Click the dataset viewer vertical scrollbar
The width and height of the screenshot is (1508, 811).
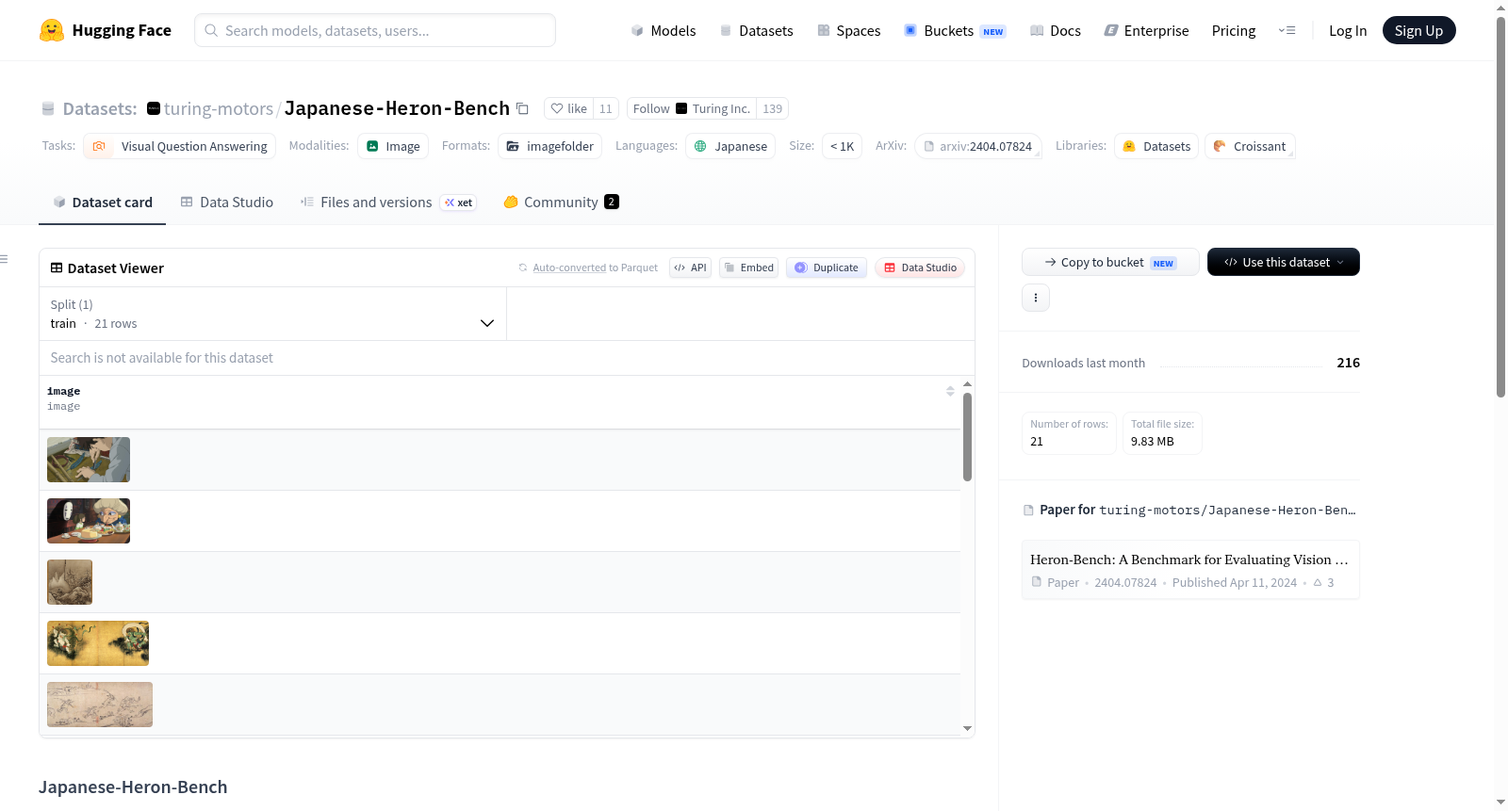[967, 437]
